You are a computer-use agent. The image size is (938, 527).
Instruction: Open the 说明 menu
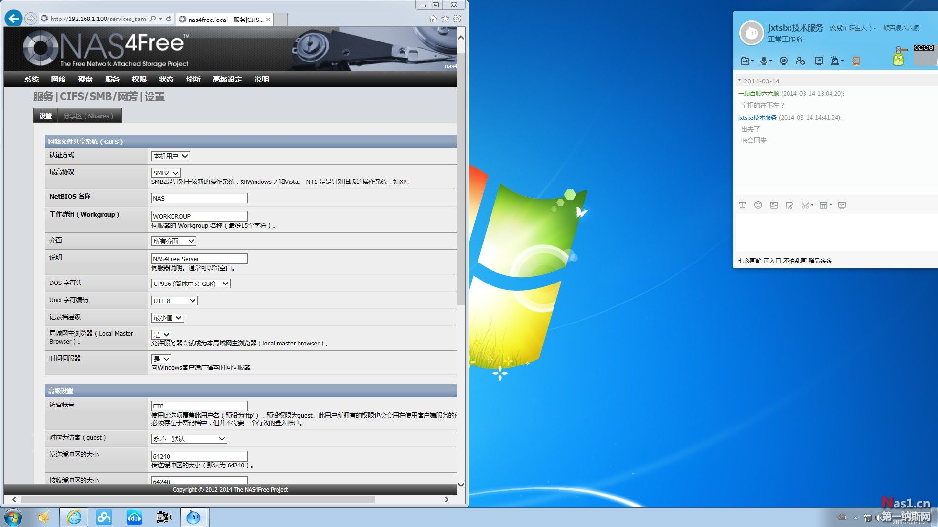coord(261,79)
